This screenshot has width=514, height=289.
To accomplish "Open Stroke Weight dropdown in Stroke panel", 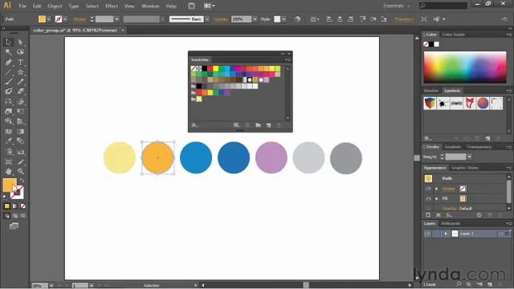I will (469, 157).
